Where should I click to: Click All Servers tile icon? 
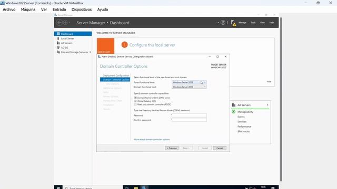pyautogui.click(x=234, y=105)
